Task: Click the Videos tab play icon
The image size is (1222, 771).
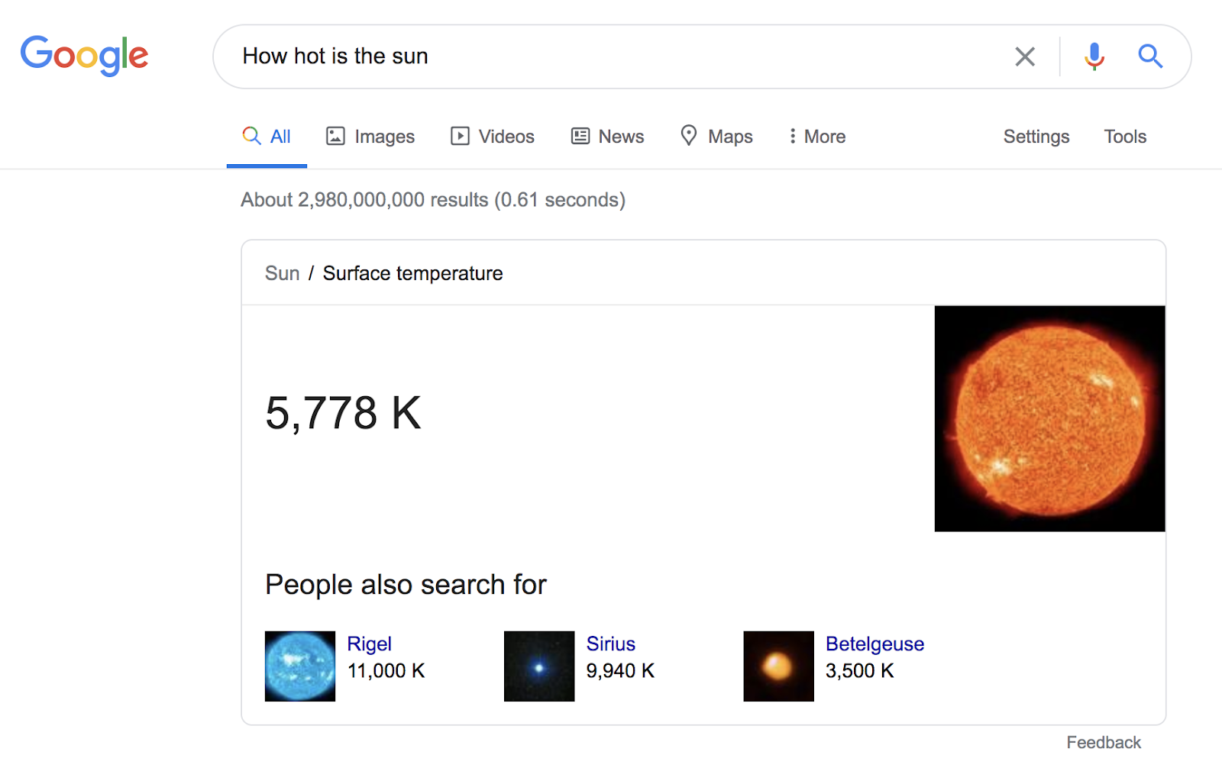Action: coord(460,136)
